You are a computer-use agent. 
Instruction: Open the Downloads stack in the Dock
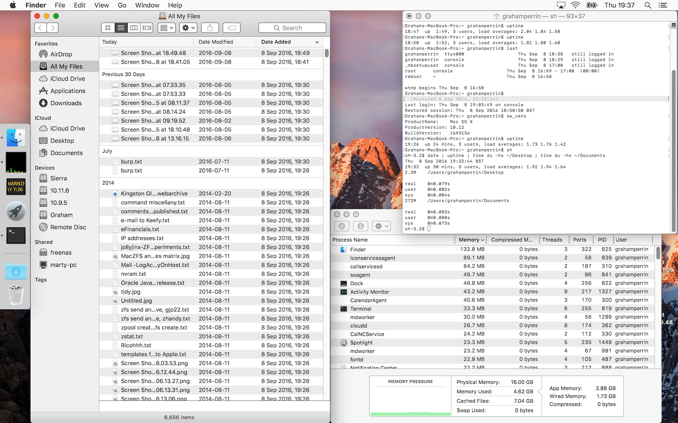point(16,271)
